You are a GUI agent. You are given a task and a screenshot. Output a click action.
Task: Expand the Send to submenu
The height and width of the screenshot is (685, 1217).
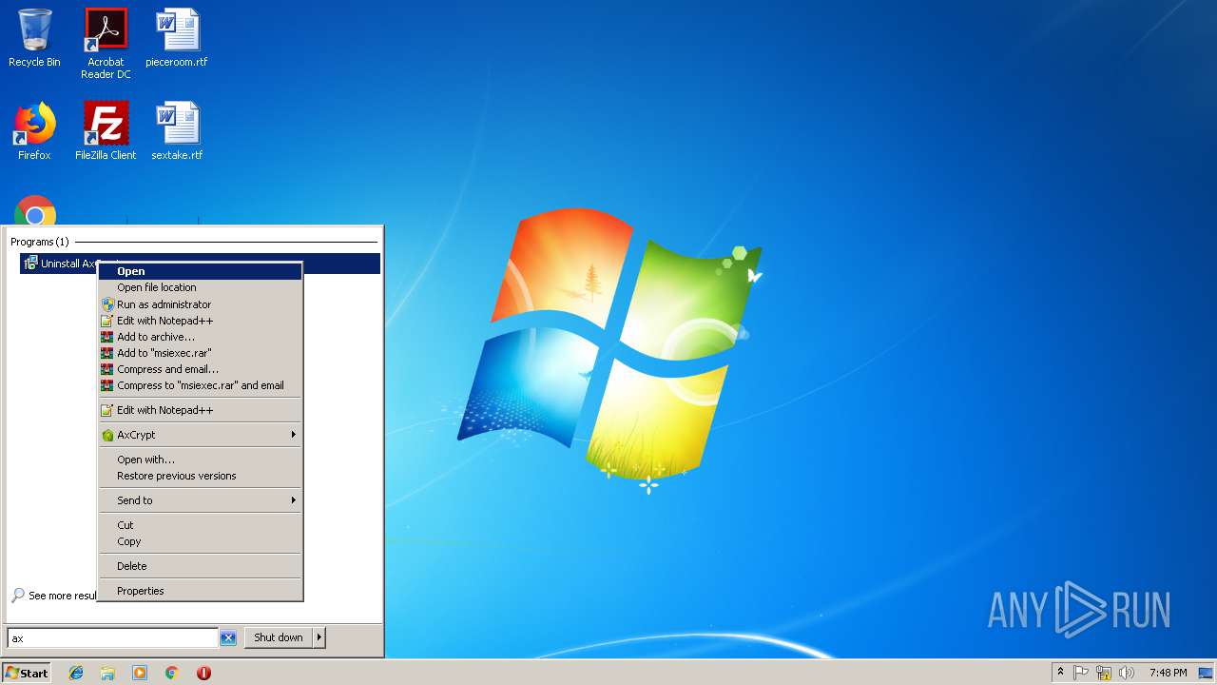pos(201,500)
